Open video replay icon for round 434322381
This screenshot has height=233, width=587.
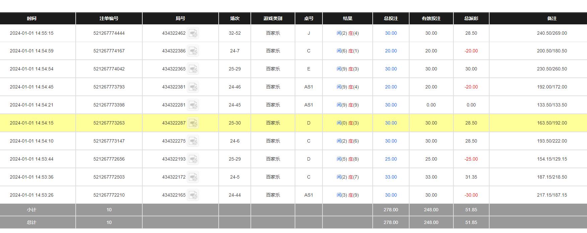[193, 87]
